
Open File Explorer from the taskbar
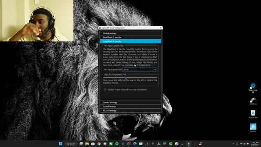[x=87, y=144]
